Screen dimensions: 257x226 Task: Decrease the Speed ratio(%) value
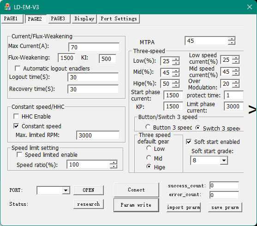(113, 167)
